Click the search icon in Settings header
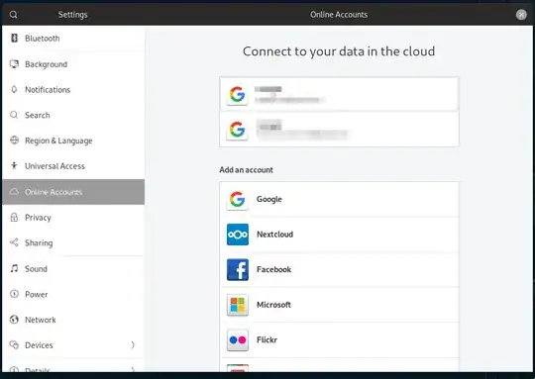 [x=13, y=15]
